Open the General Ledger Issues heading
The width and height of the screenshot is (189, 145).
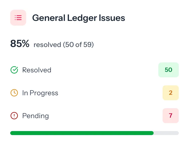coord(79,18)
